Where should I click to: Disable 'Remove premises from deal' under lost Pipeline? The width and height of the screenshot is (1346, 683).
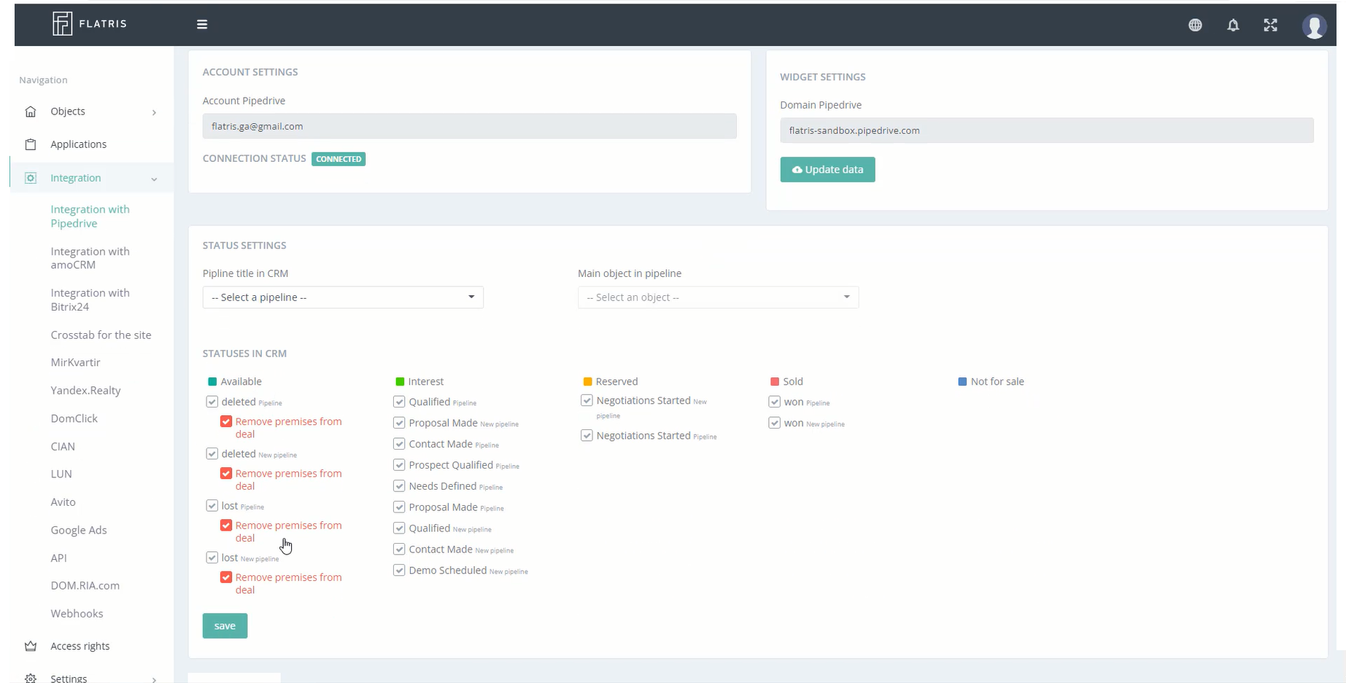226,524
